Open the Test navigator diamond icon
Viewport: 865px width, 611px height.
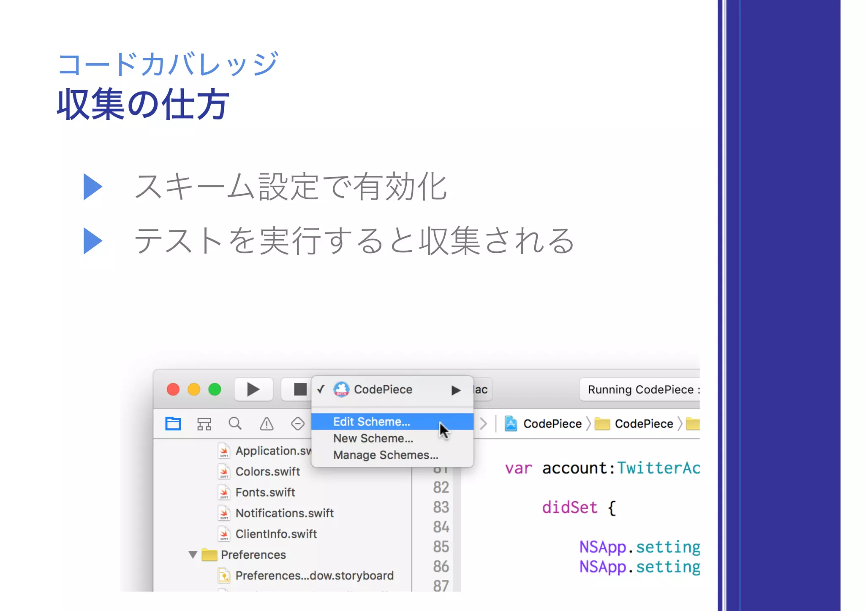coord(298,424)
